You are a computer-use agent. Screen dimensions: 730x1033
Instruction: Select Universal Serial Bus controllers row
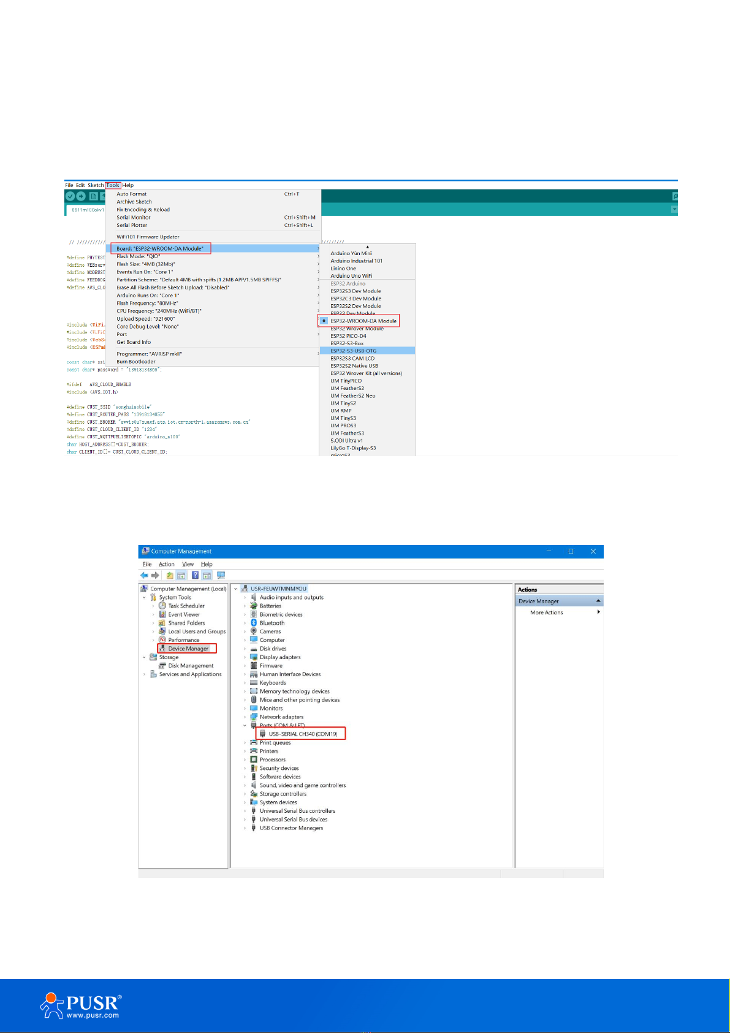[x=297, y=811]
